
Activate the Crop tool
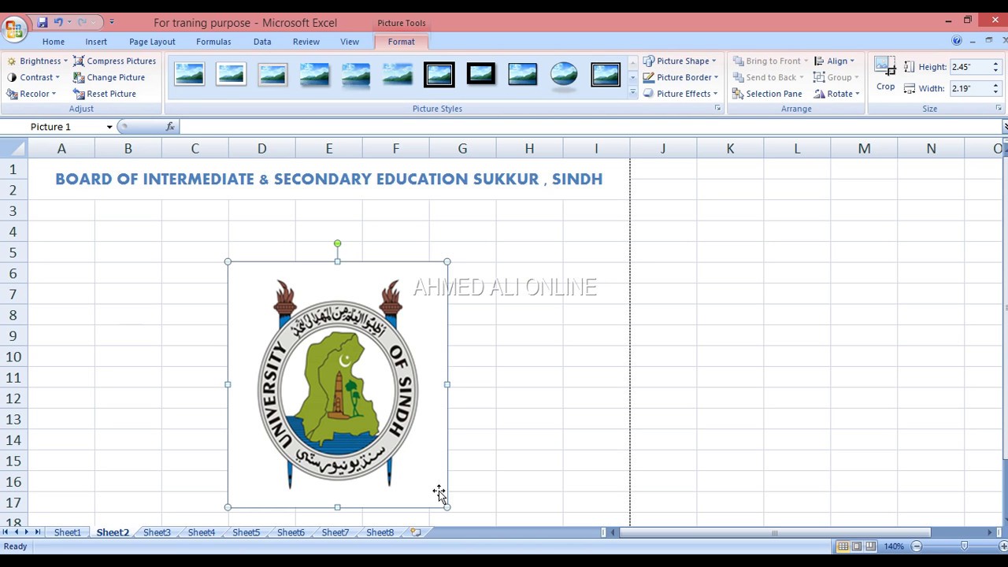coord(885,74)
